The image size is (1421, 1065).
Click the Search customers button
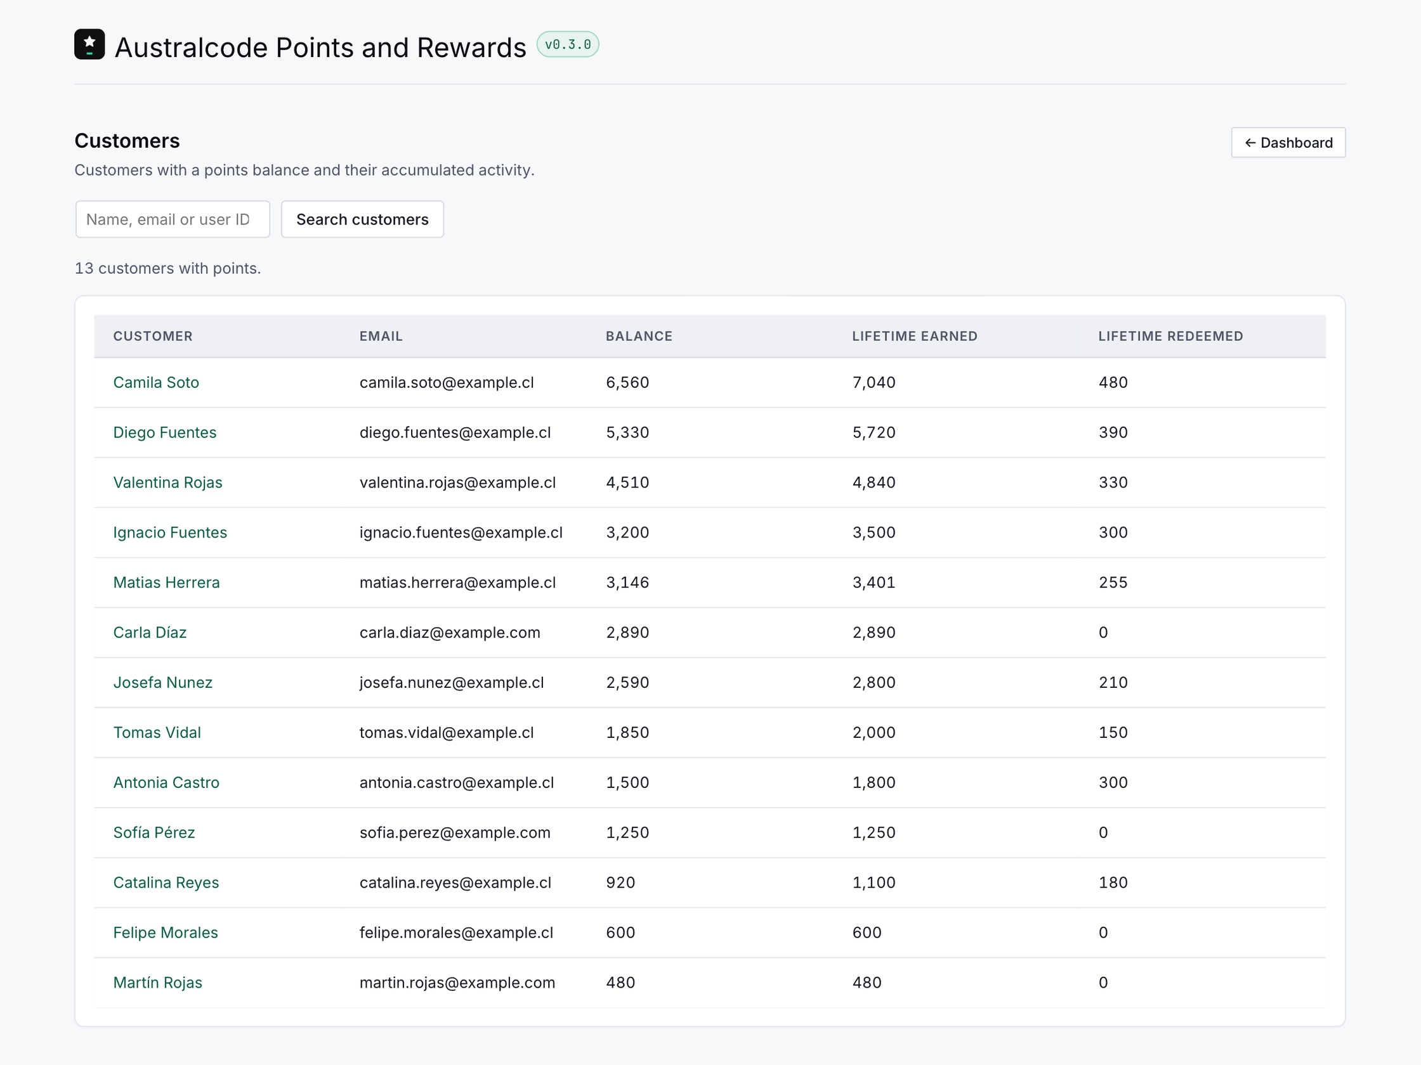click(362, 219)
